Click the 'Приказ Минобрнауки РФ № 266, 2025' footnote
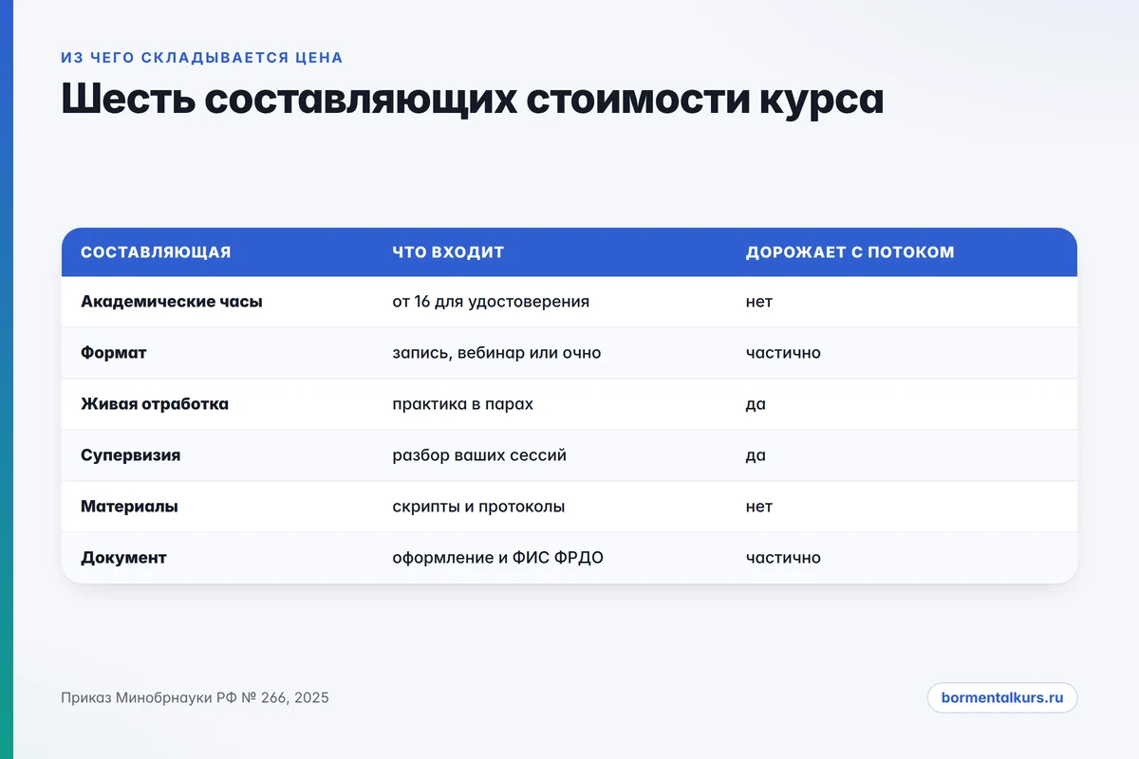The width and height of the screenshot is (1139, 759). point(195,697)
